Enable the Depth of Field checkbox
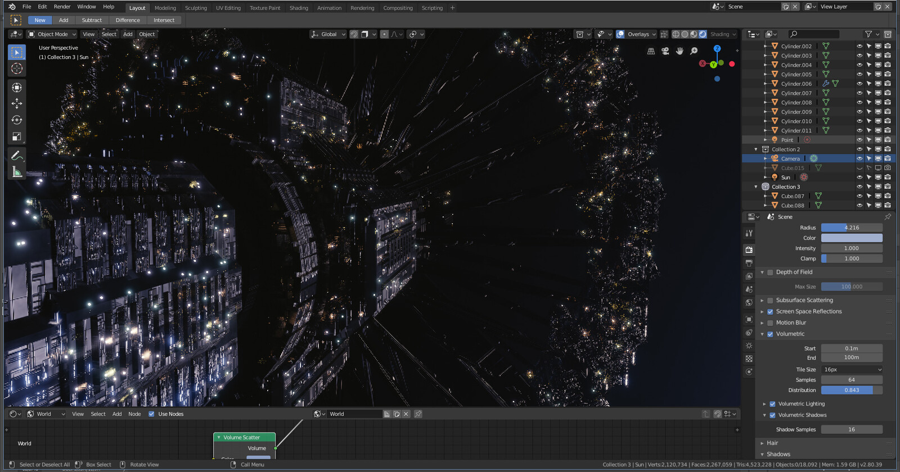Viewport: 900px width, 472px height. (x=770, y=273)
